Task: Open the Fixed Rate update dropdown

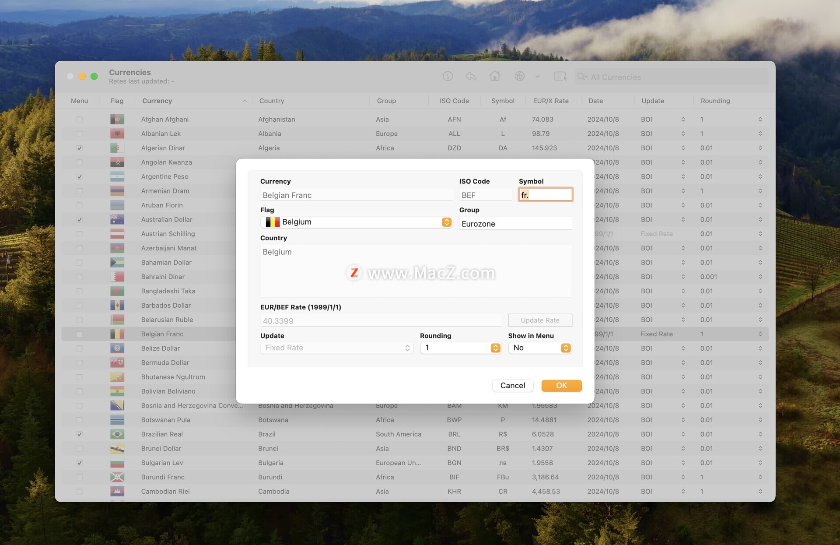Action: (x=337, y=348)
